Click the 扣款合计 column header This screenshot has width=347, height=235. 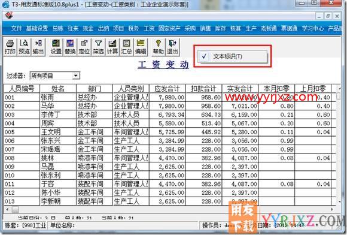click(x=203, y=89)
